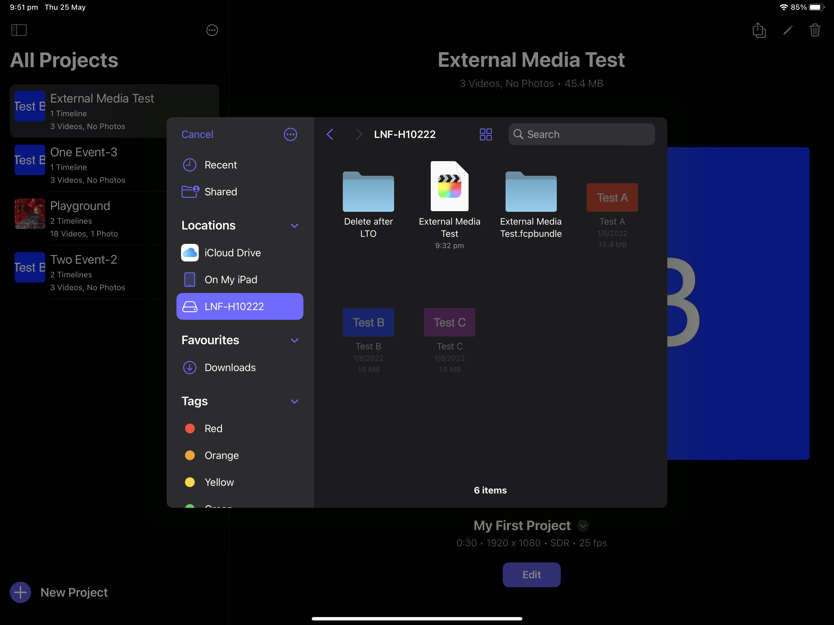Open the ellipsis menu above All Projects
This screenshot has height=625, width=834.
point(212,30)
